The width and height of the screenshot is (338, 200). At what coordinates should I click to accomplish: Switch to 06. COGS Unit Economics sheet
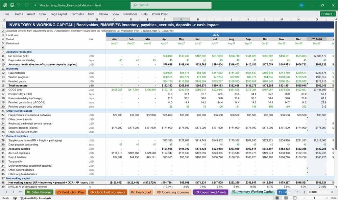107,192
